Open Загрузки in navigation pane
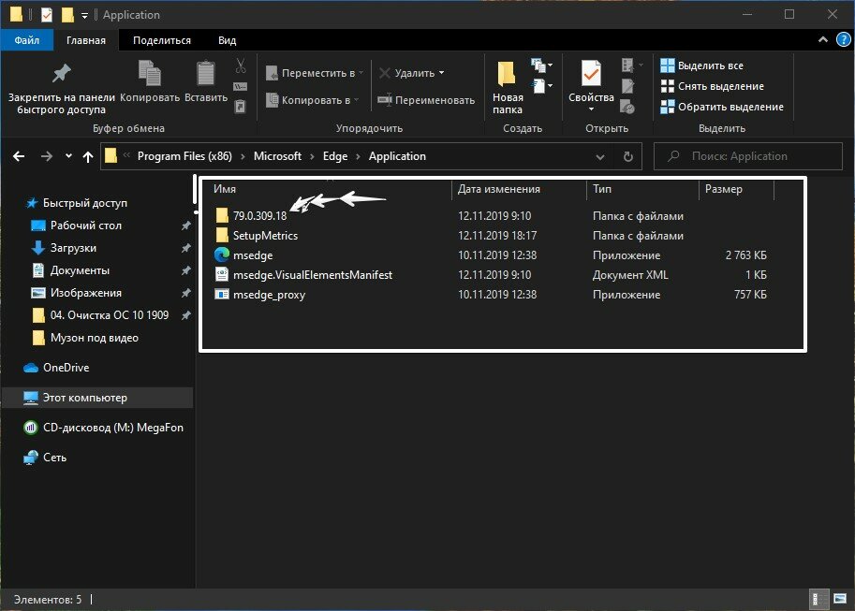This screenshot has width=855, height=611. [x=73, y=247]
